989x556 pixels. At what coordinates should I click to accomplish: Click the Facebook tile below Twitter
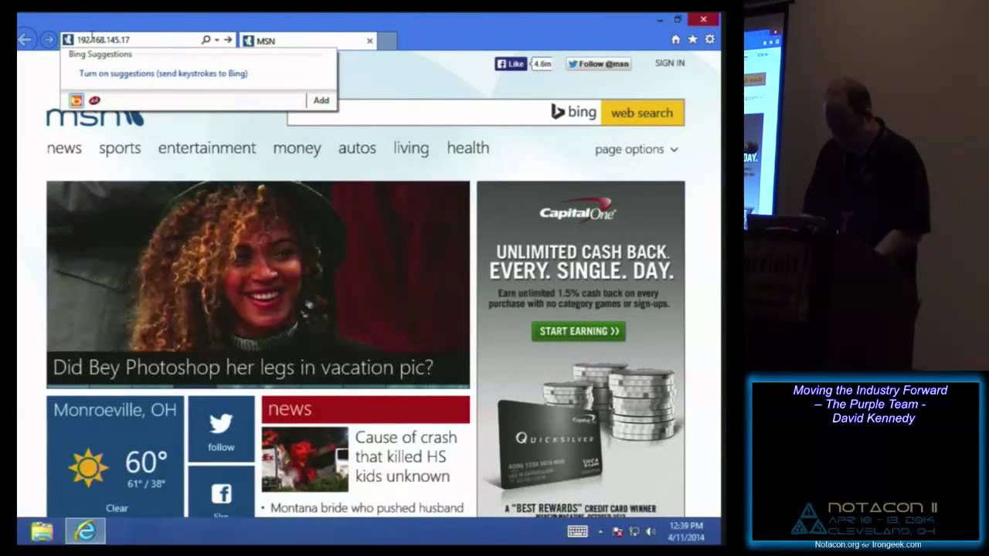click(x=221, y=491)
